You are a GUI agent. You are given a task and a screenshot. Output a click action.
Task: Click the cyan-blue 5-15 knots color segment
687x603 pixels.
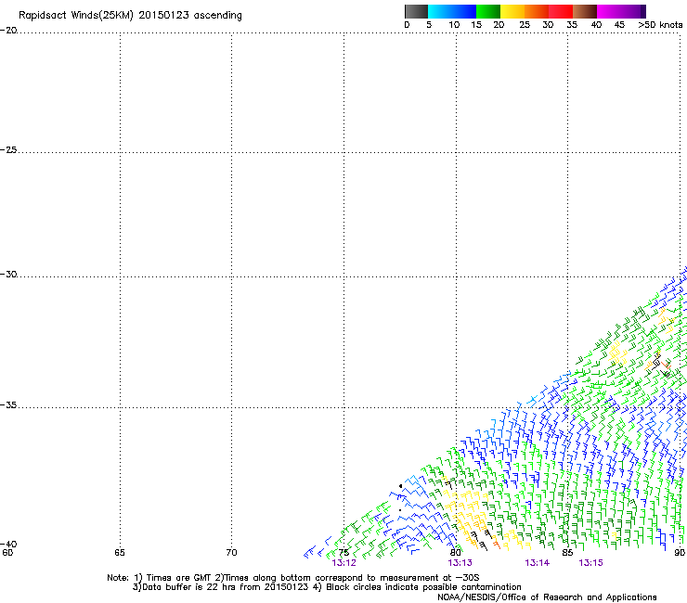click(x=452, y=11)
